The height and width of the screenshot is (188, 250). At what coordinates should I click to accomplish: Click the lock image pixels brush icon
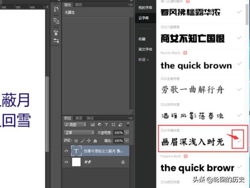[x=82, y=141]
